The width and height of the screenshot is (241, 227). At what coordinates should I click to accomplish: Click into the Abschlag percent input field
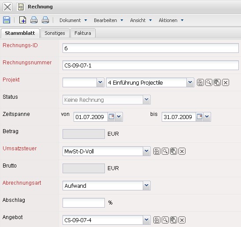coord(84,203)
